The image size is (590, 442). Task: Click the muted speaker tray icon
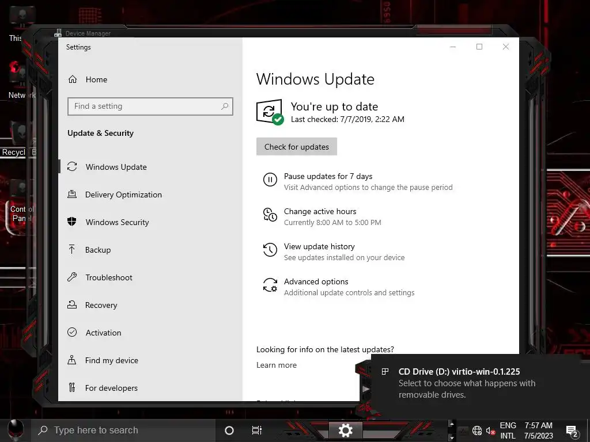click(x=490, y=430)
